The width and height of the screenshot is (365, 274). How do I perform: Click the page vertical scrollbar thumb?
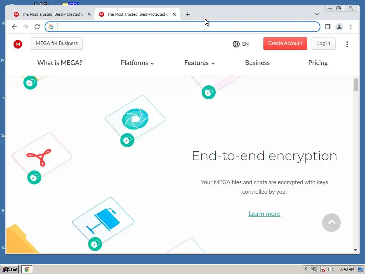[355, 85]
